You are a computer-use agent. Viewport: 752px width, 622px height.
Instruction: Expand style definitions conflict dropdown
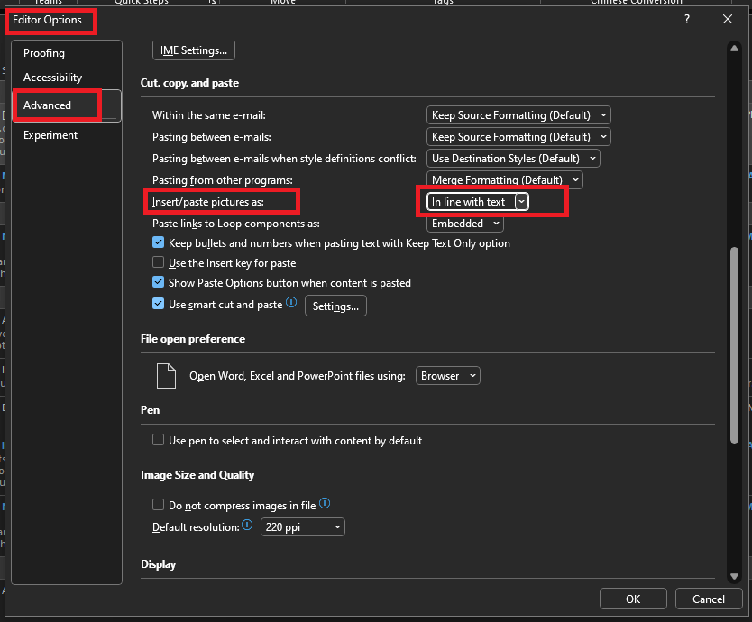click(x=513, y=159)
